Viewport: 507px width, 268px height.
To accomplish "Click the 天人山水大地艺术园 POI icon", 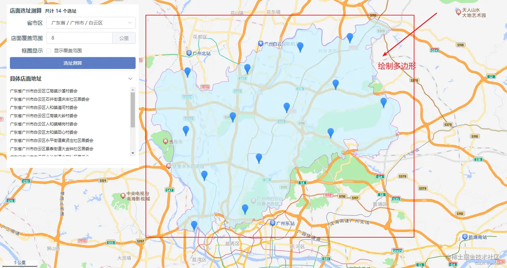I will pos(458,12).
